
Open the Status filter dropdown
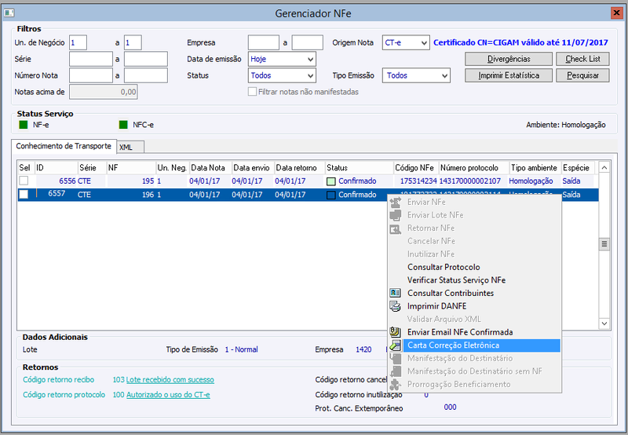tap(282, 75)
